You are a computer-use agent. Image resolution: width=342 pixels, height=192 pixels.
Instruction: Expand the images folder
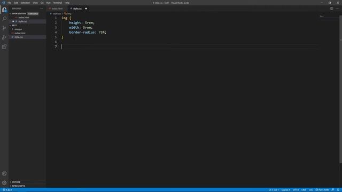(18, 29)
